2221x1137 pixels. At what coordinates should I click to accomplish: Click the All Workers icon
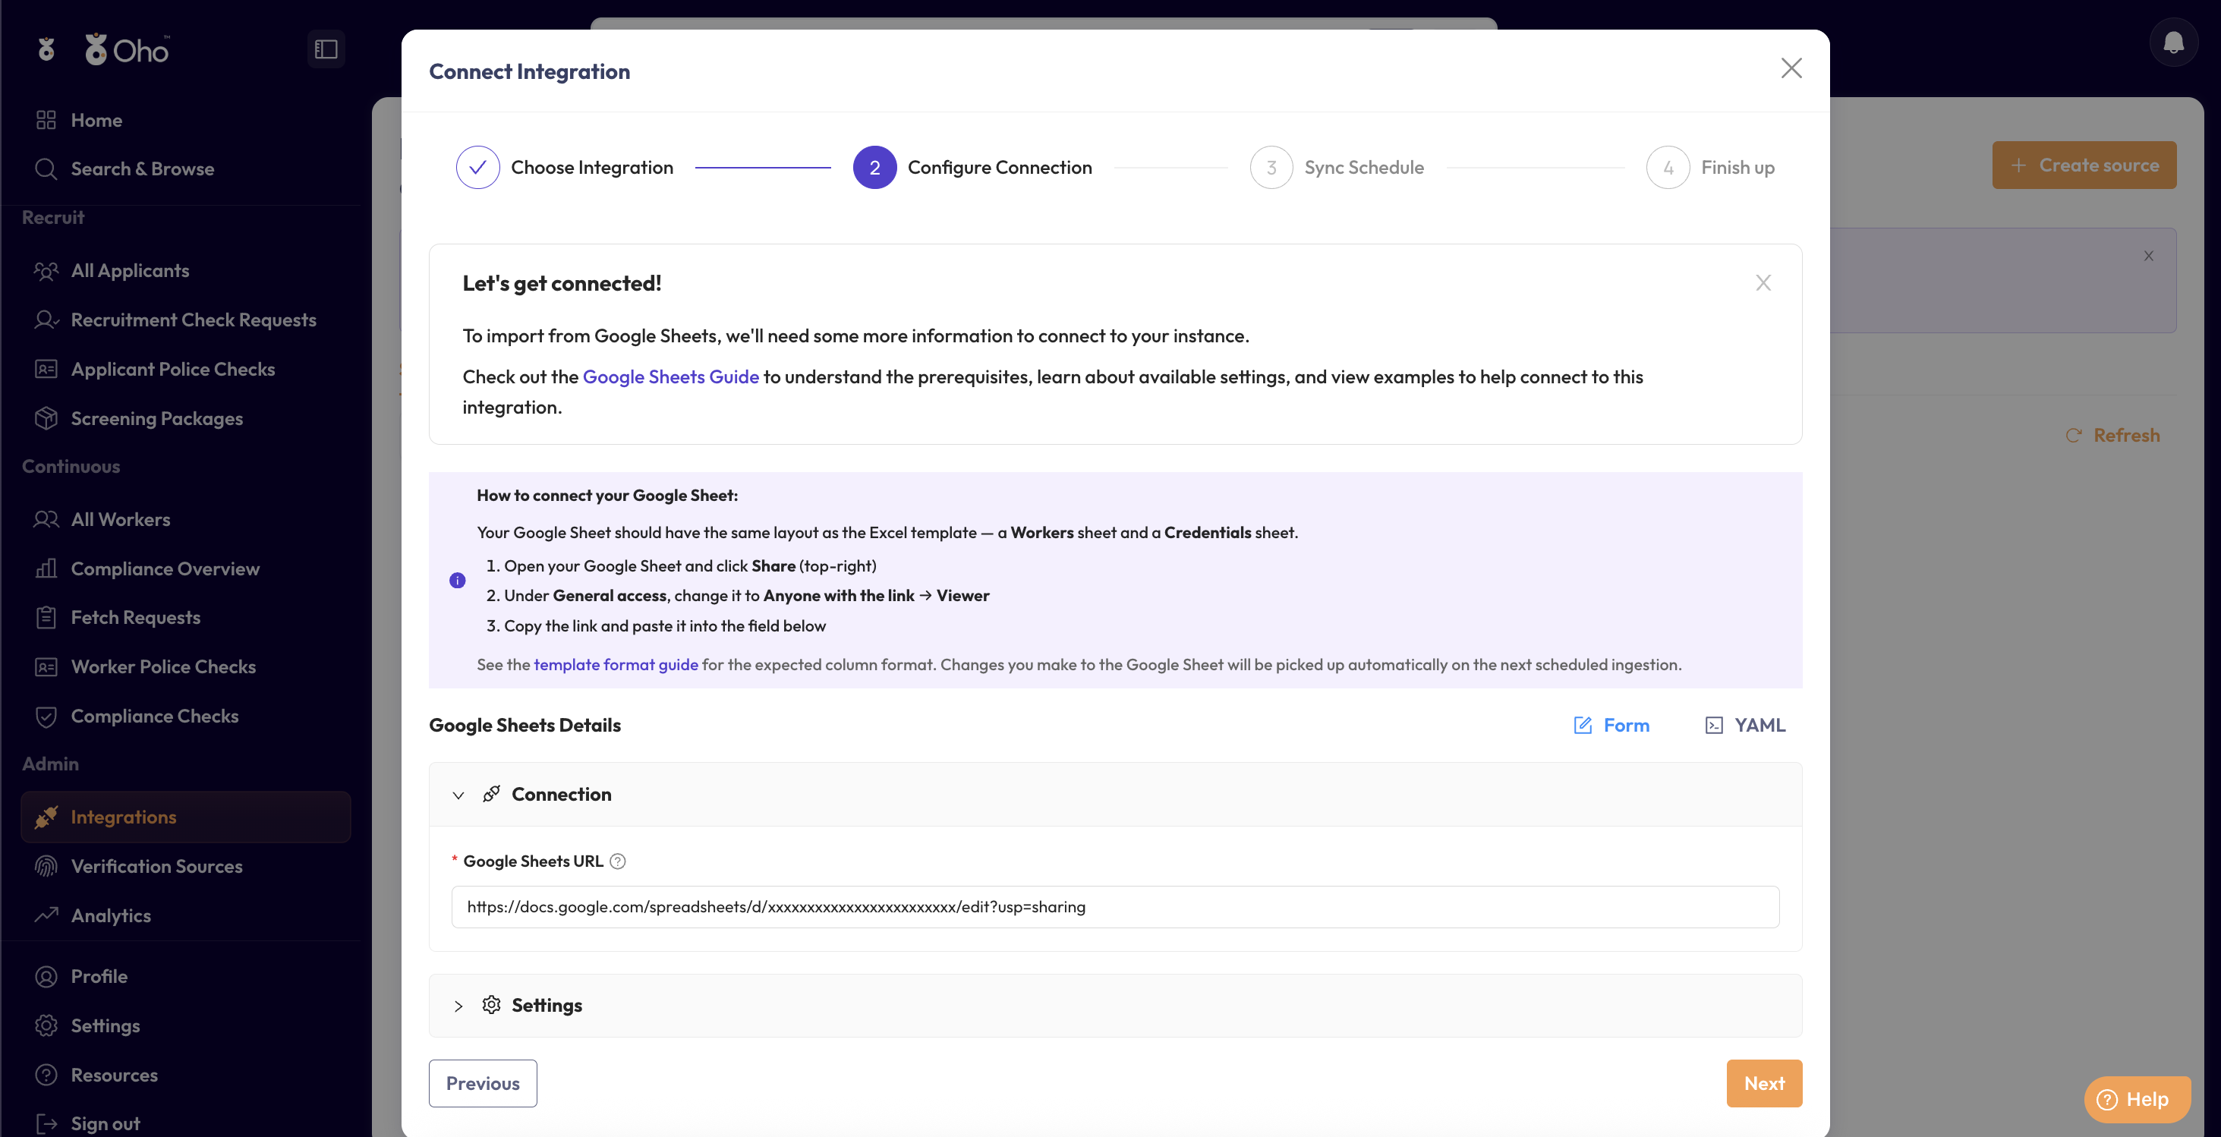coord(46,519)
